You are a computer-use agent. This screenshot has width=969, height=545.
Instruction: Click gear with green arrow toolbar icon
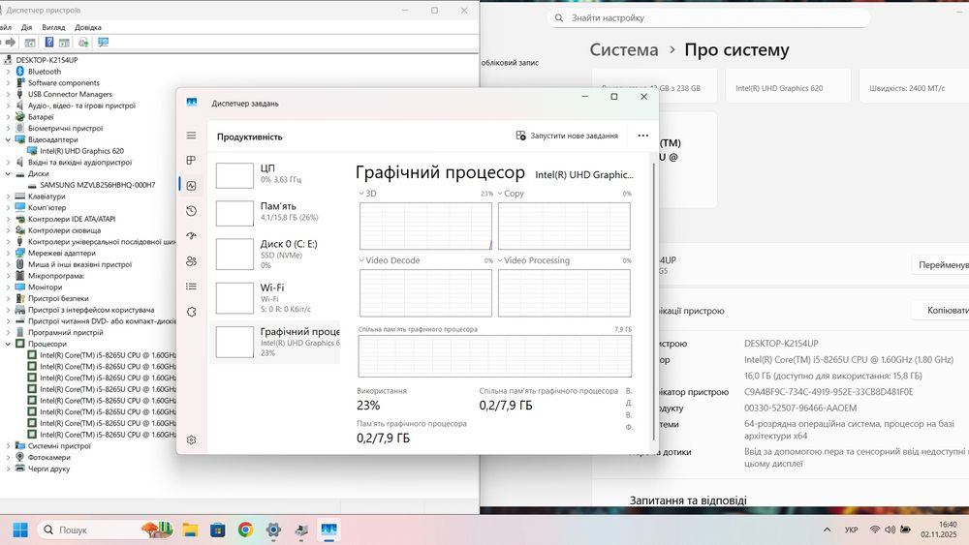tap(83, 42)
